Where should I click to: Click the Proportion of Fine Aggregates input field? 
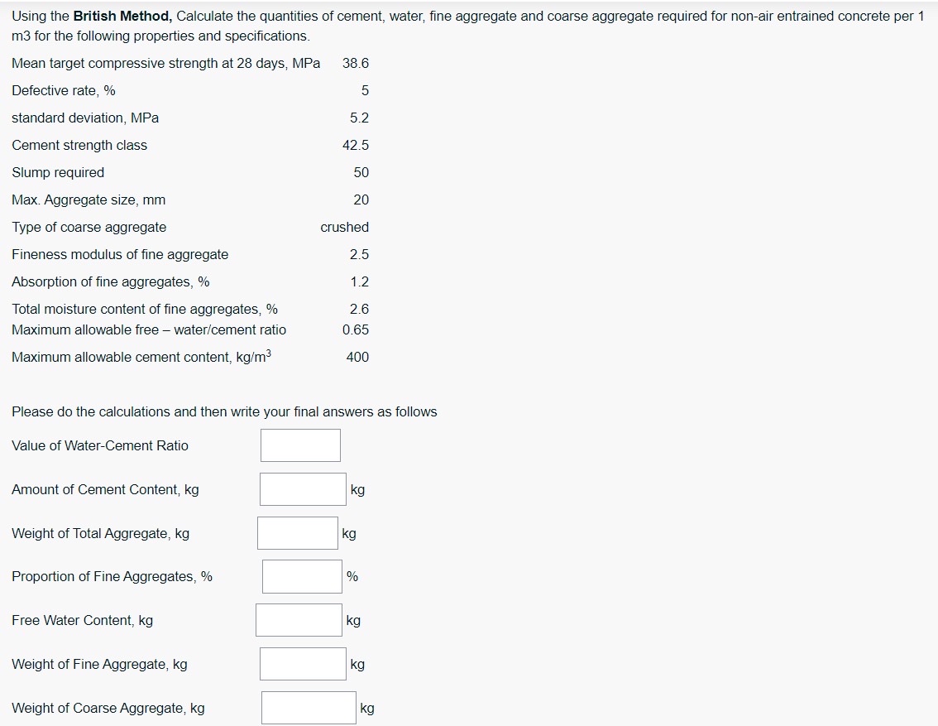pos(302,575)
